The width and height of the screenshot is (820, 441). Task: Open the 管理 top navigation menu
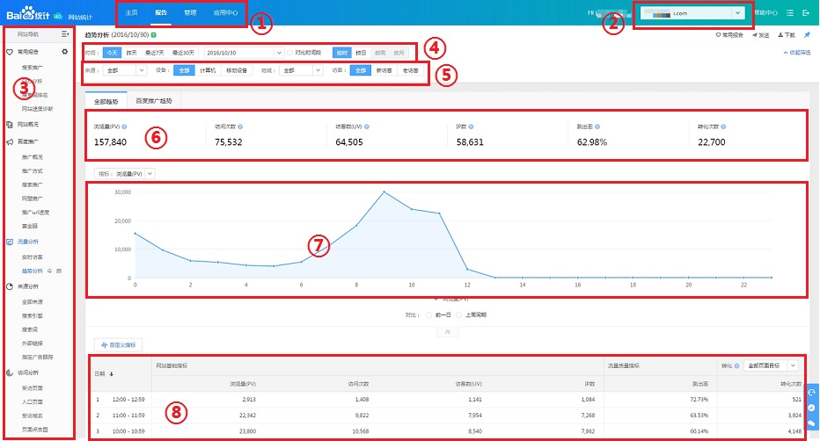click(x=190, y=13)
